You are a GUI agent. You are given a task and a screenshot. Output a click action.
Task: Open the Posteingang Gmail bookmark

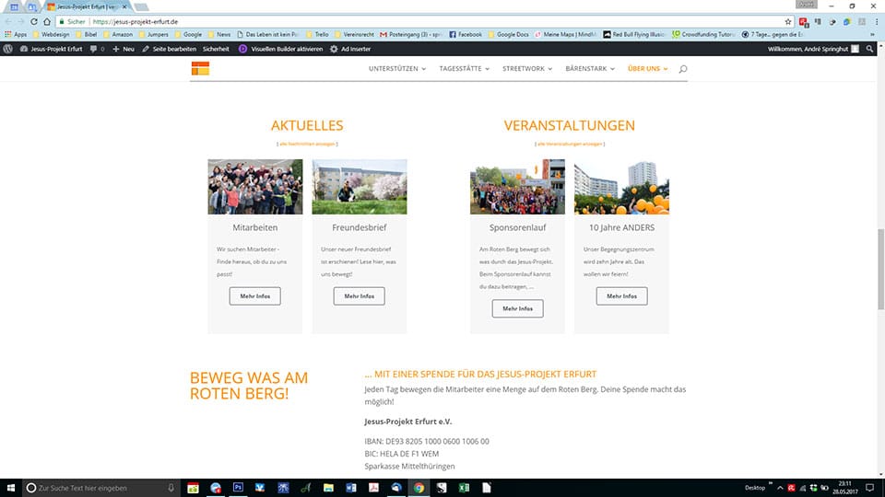(x=411, y=34)
